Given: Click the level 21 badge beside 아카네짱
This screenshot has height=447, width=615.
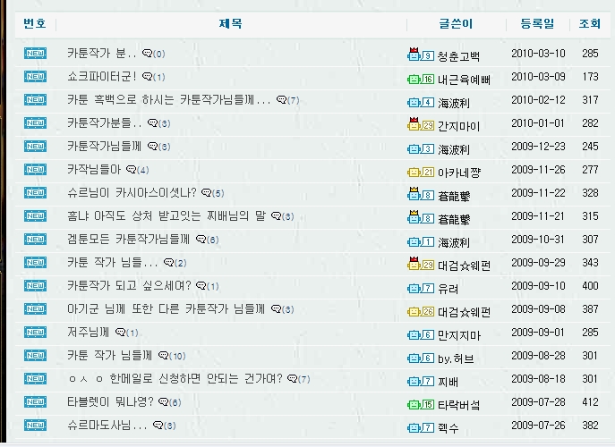Looking at the screenshot, I should (x=420, y=172).
